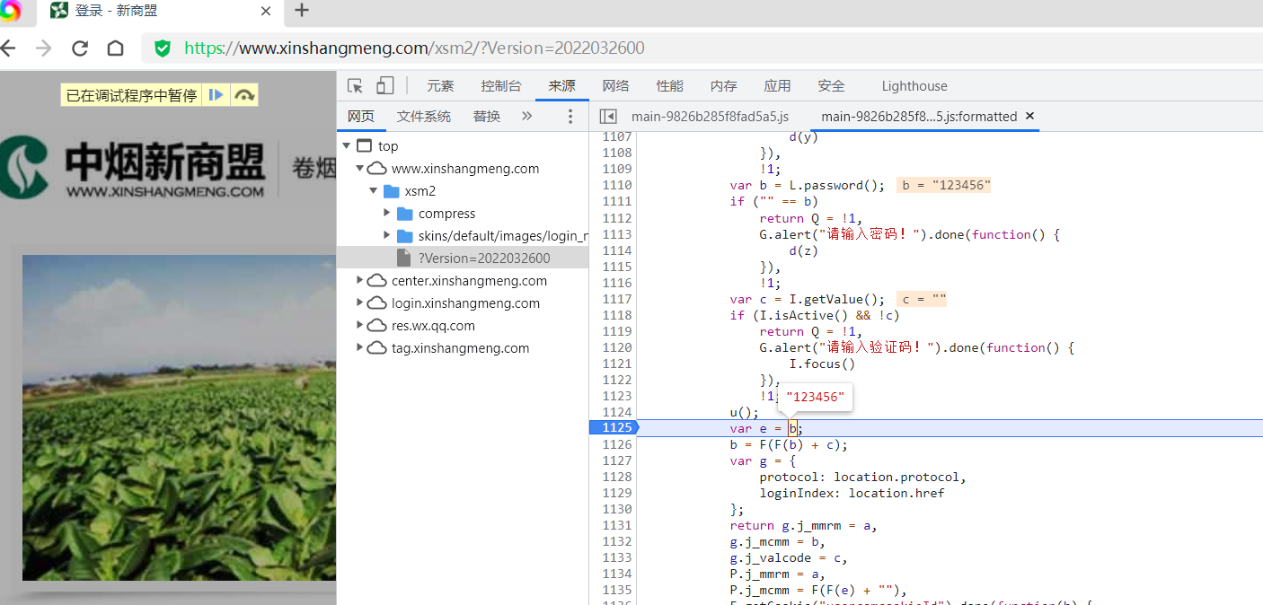Open a new browser tab
This screenshot has width=1263, height=605.
click(302, 11)
